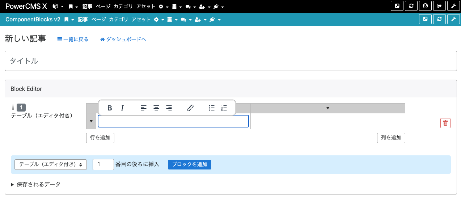Click the 列を追加 button
Viewport: 461px width, 197px height.
click(x=391, y=138)
